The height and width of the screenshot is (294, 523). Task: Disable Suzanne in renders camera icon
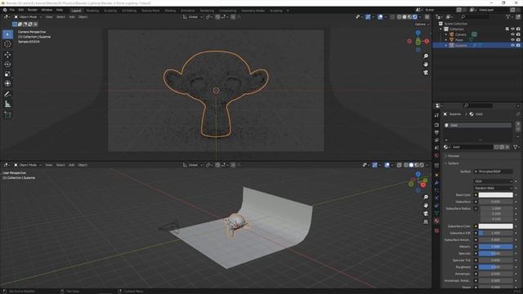coord(518,45)
